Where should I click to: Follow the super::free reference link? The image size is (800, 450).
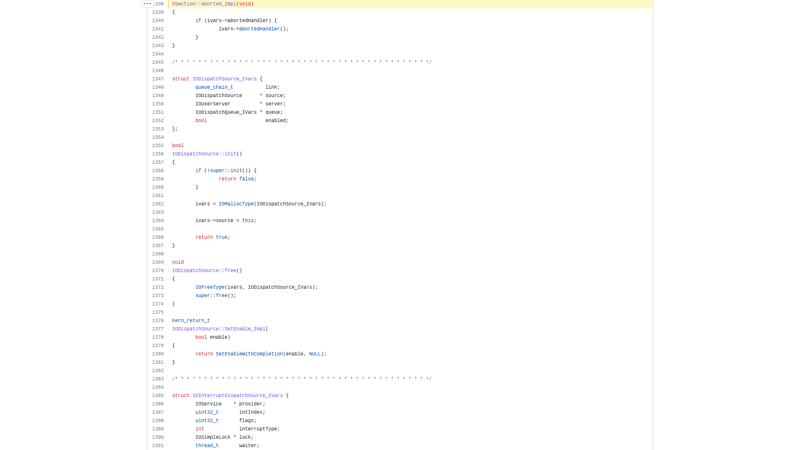212,295
